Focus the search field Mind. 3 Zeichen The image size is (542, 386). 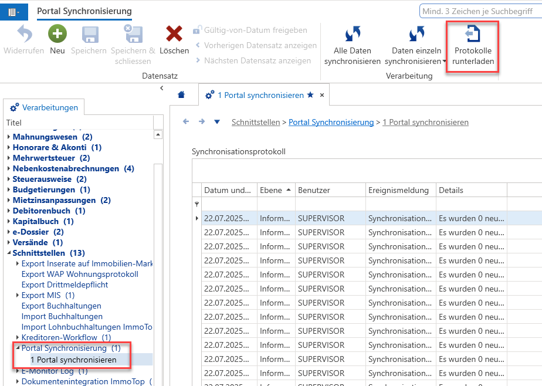(480, 11)
